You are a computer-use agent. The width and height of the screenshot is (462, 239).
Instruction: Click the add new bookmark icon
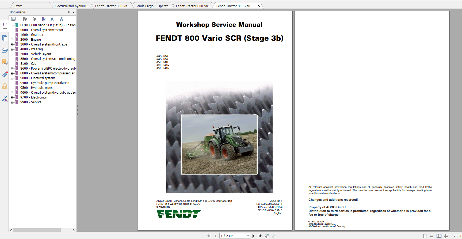[x=34, y=19]
